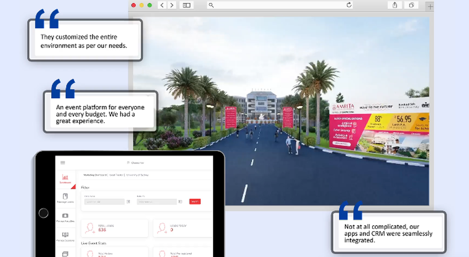469x257 pixels.
Task: Click University of Sydney breadcrumb on tablet
Action: (137, 175)
